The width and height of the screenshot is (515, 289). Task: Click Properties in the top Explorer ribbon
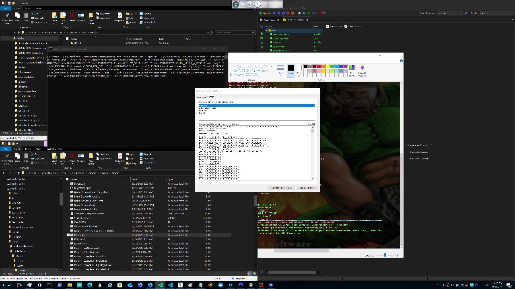click(119, 18)
